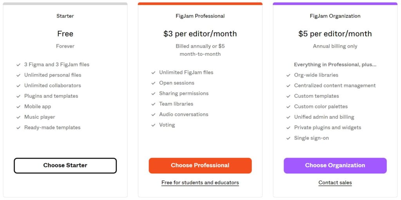
Task: Click the Choose Organization button
Action: click(x=335, y=166)
